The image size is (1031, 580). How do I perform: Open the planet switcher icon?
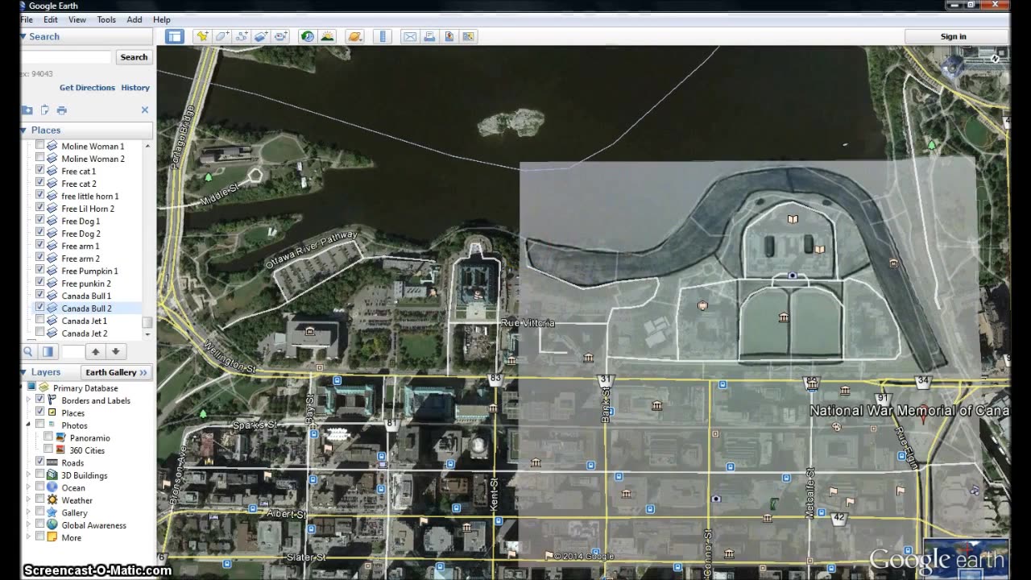(354, 36)
